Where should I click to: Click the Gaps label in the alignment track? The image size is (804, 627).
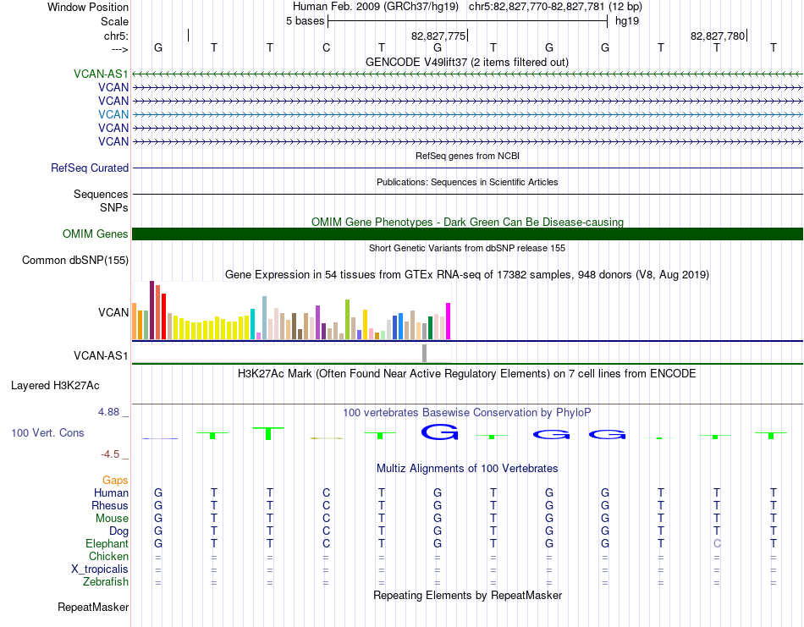116,480
